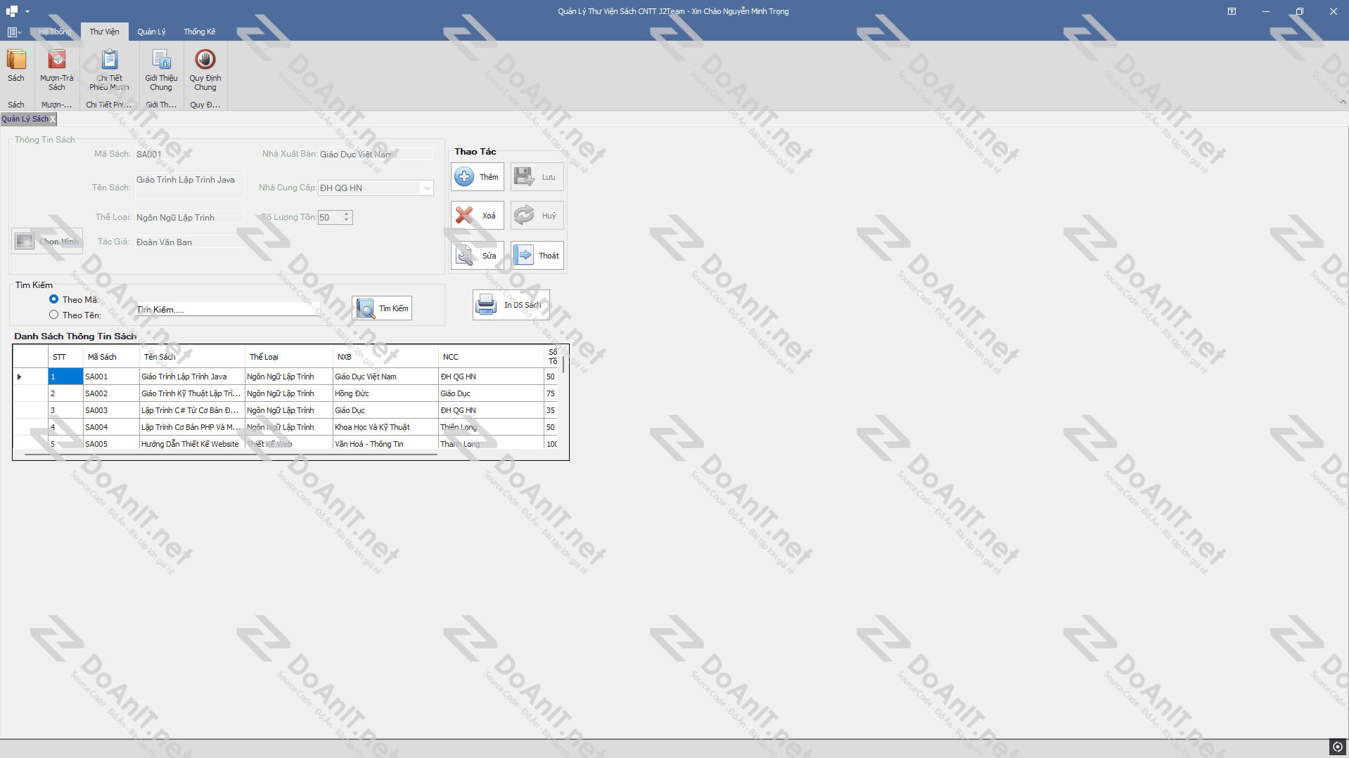Click the Sửa (edit) button
Screen dimensions: 1349x758
point(478,256)
